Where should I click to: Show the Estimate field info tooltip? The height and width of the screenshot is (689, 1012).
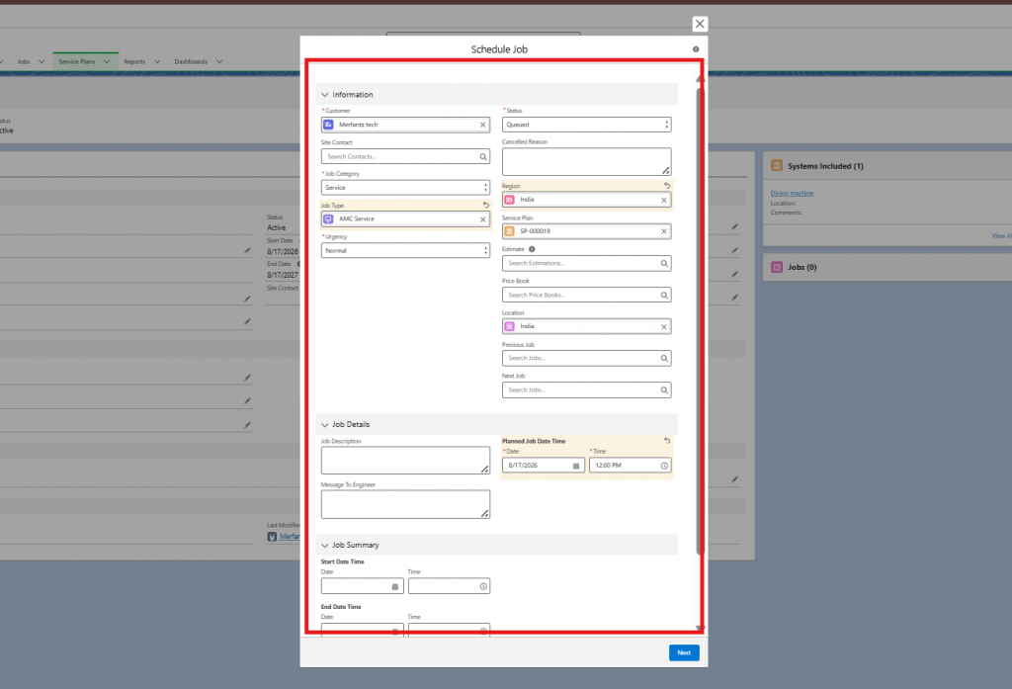pyautogui.click(x=532, y=249)
